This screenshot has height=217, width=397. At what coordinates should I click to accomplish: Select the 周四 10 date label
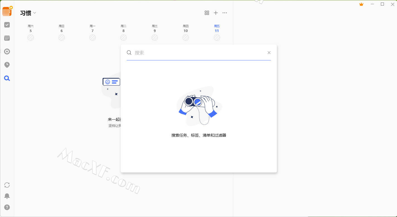pos(186,28)
